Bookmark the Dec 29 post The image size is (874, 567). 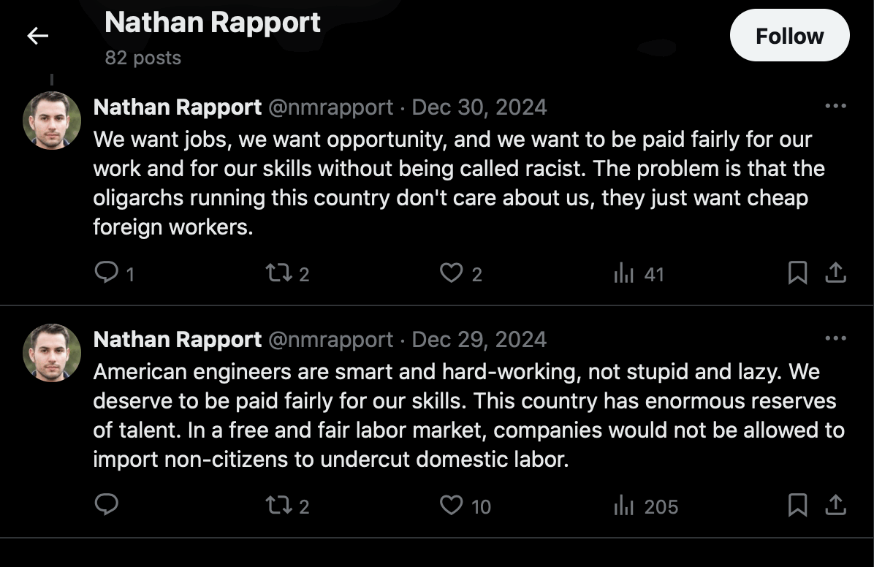[x=797, y=505]
